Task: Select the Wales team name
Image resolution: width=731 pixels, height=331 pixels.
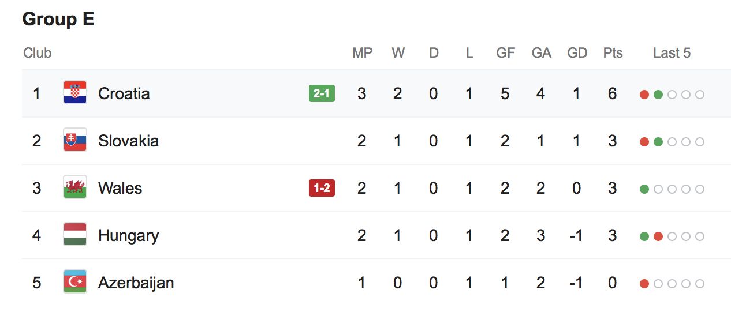Action: coord(120,188)
